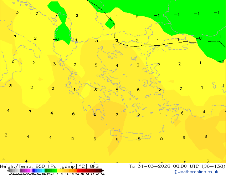The image size is (226, 175).
Task: Click the 'UTC' label
Action: pyautogui.click(x=195, y=166)
